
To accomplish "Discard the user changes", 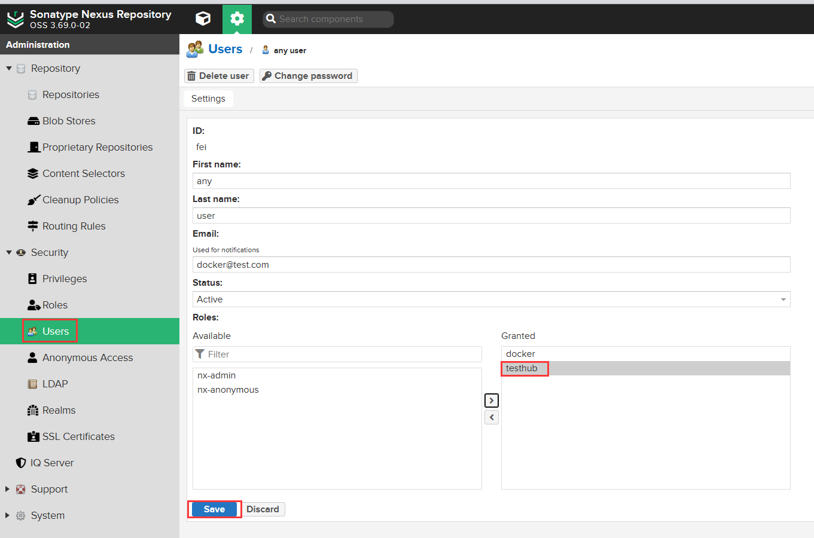I will pyautogui.click(x=263, y=509).
